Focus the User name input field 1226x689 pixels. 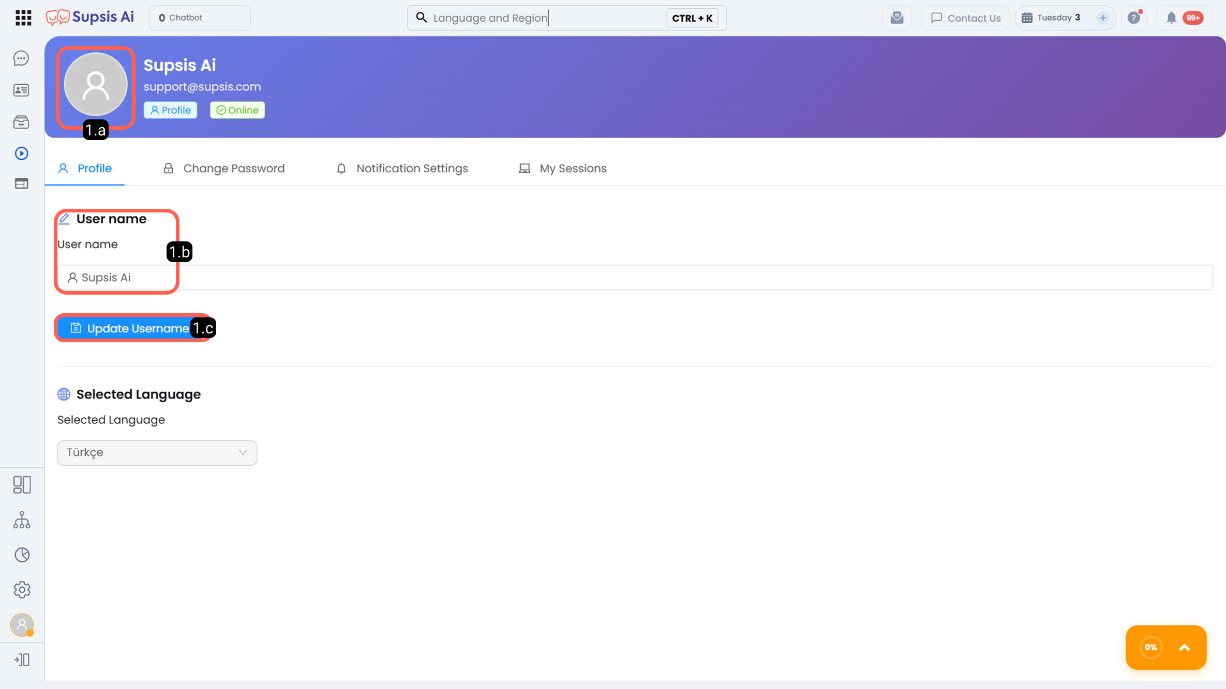tap(635, 278)
